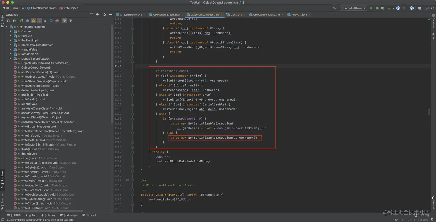Start debugging with the green bug icon
Image resolution: width=436 pixels, height=222 pixels.
coord(377,8)
